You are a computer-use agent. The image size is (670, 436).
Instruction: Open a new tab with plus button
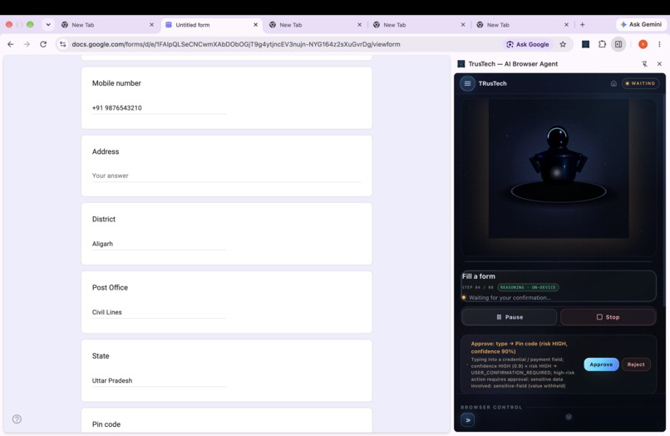582,25
